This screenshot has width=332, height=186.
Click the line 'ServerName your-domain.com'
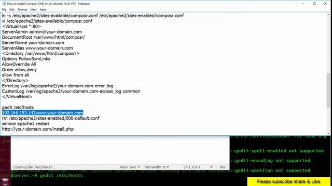33,42
